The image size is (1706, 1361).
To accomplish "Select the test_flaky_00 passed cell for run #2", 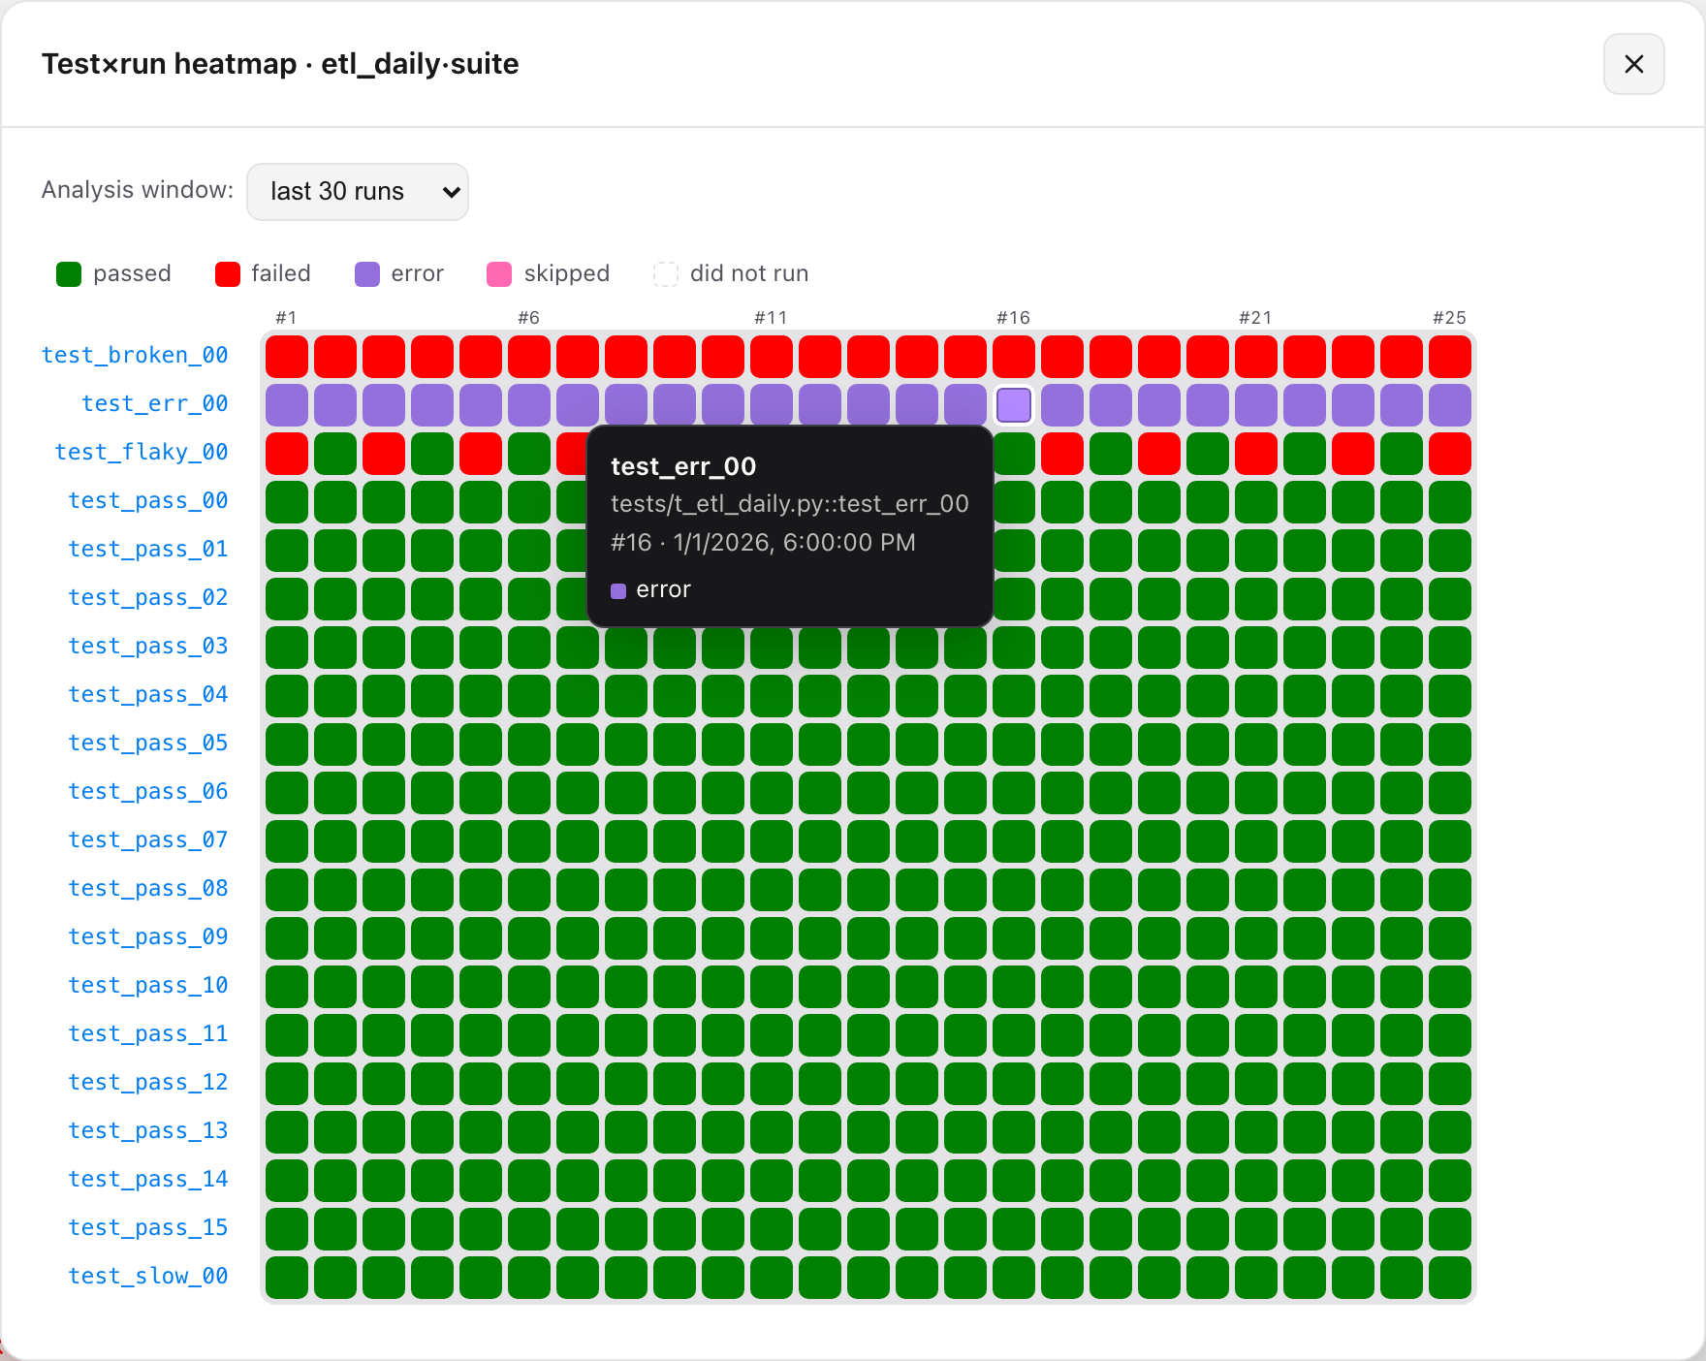I will 335,454.
